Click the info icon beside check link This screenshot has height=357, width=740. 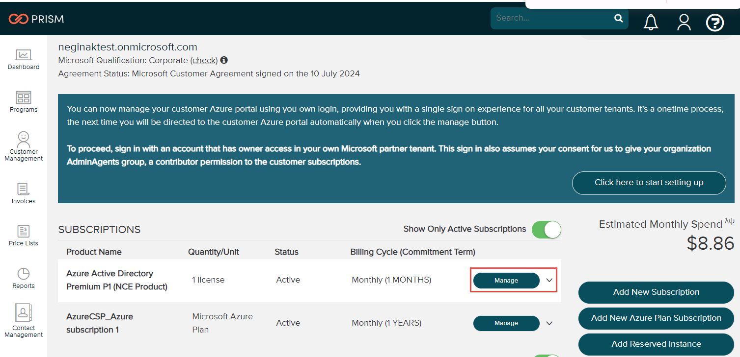(224, 60)
